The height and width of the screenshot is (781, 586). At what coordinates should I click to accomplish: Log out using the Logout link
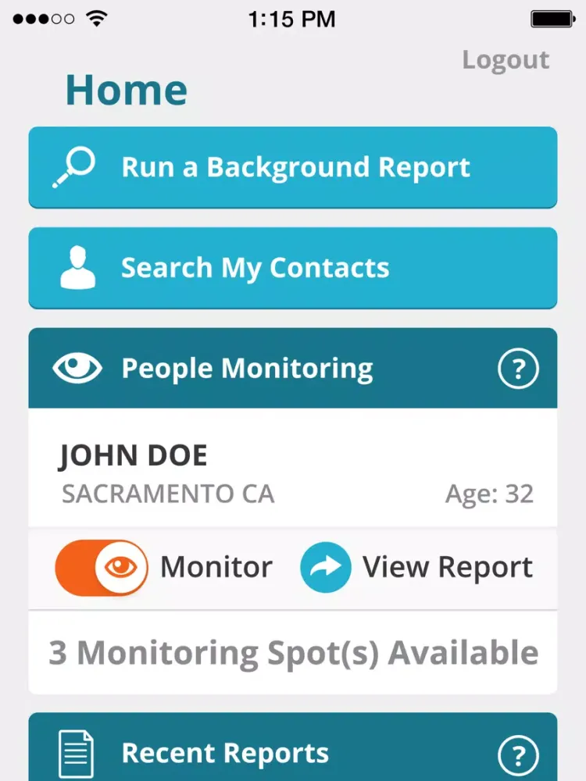click(506, 60)
